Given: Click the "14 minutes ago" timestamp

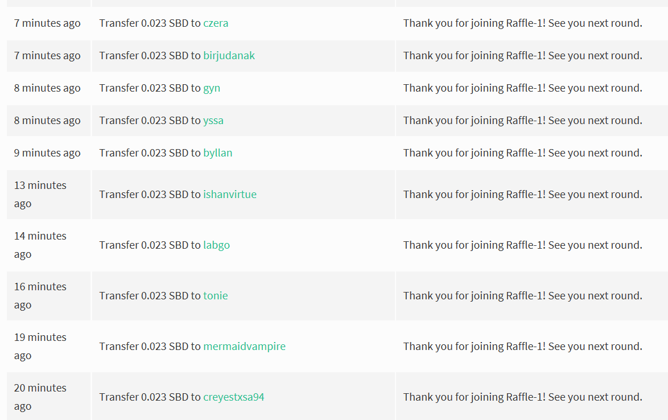Looking at the screenshot, I should [x=40, y=245].
